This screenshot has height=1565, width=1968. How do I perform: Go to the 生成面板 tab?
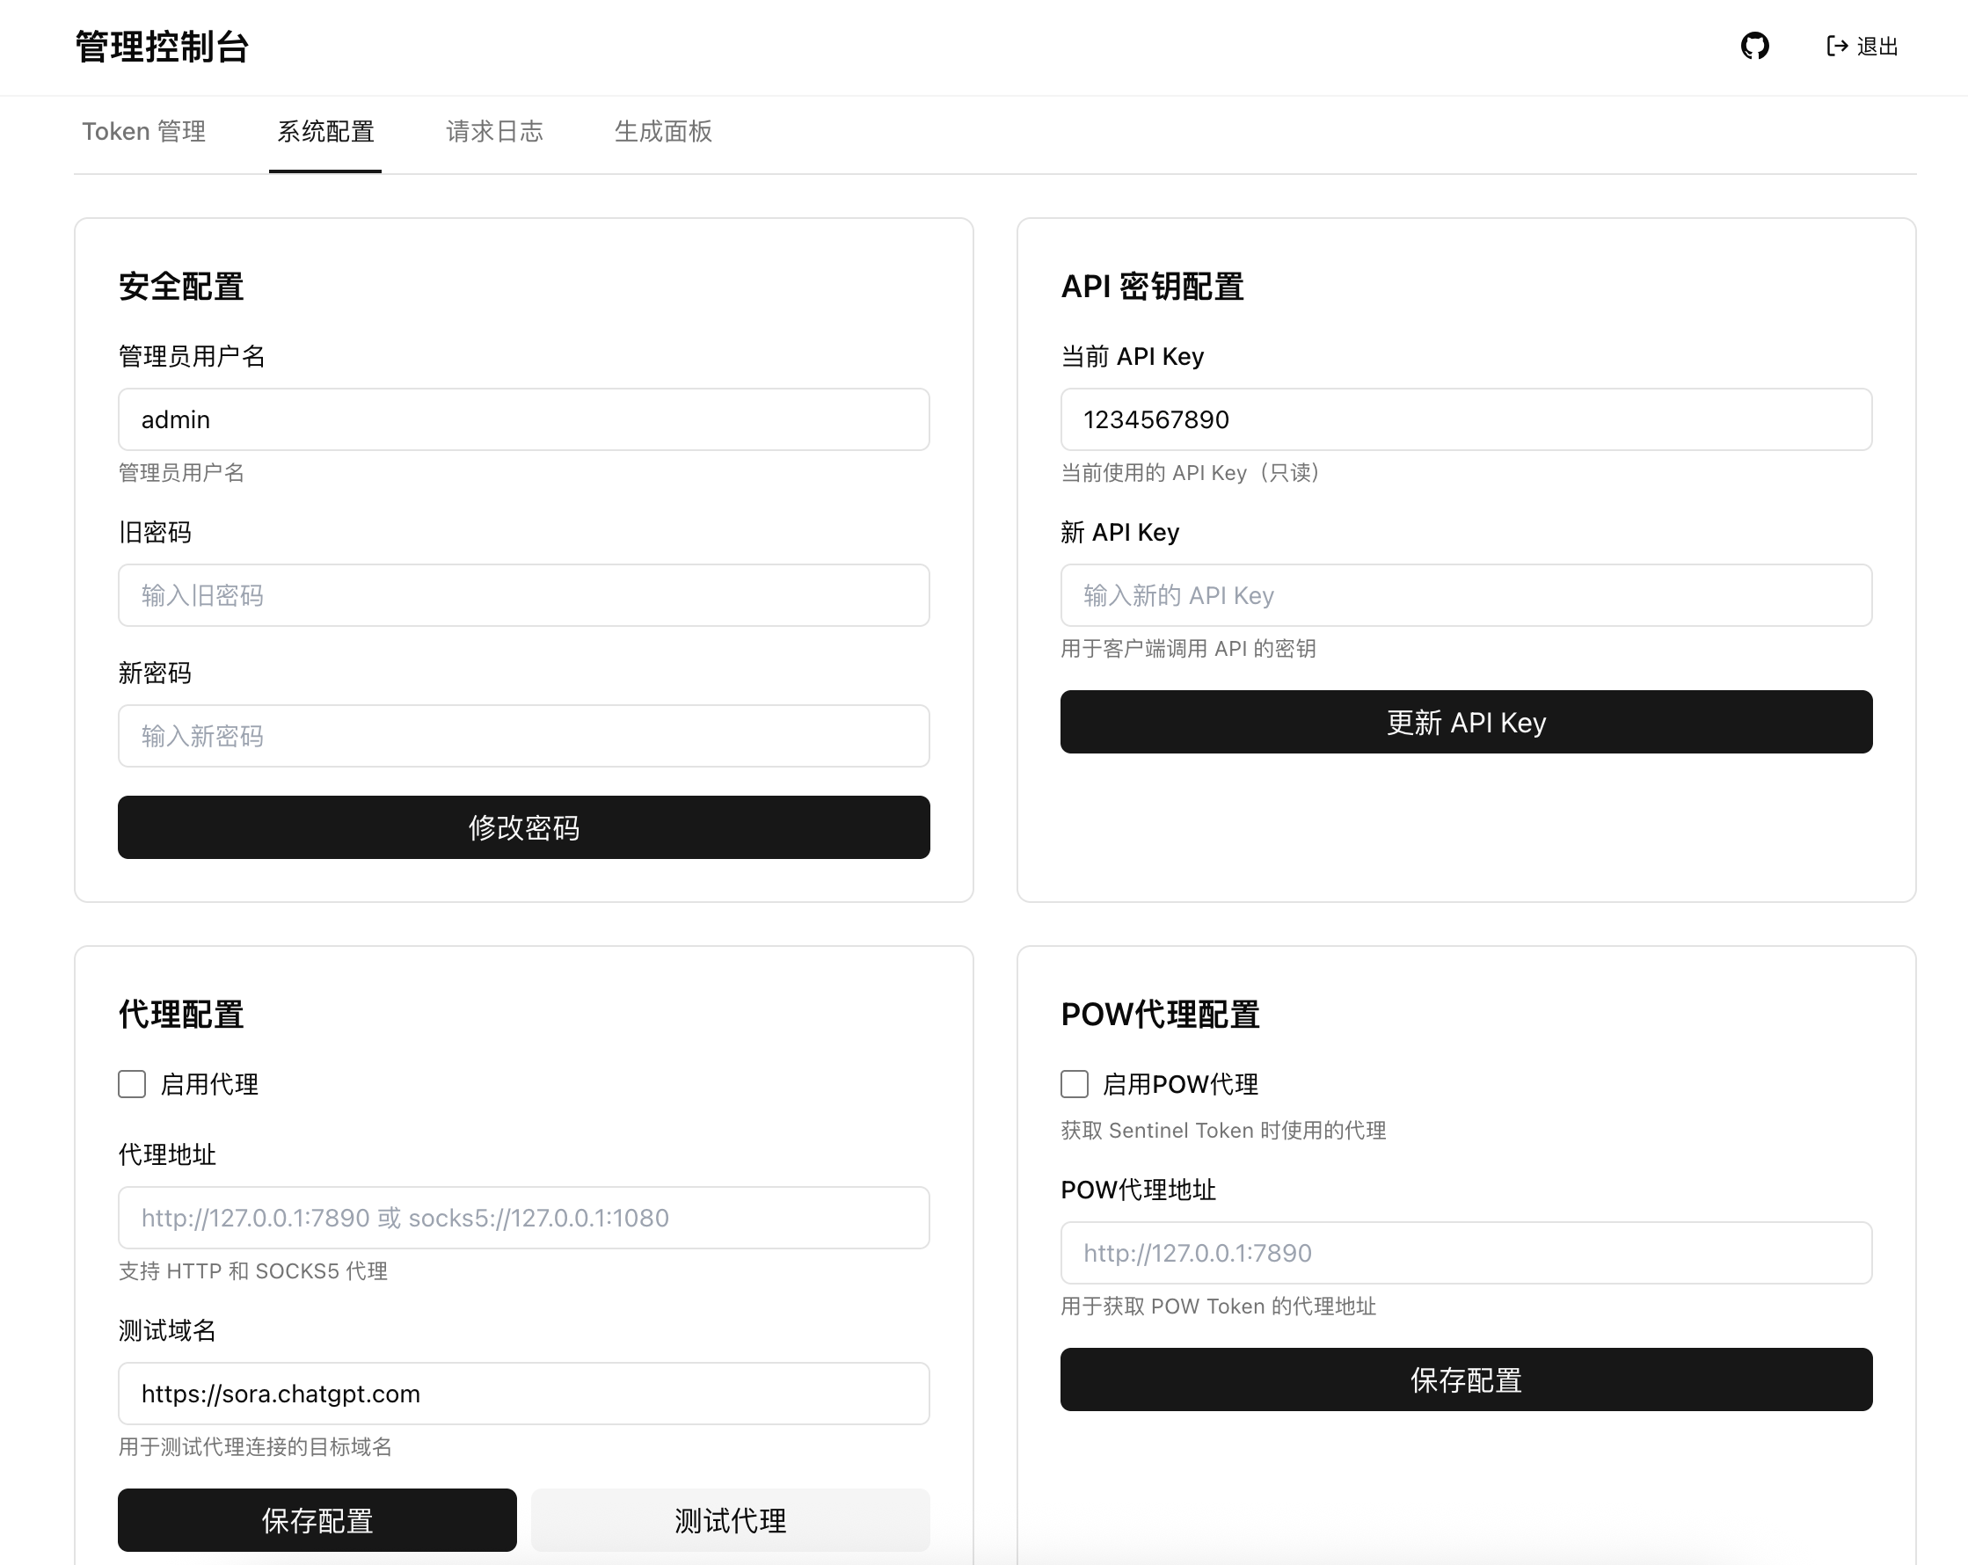point(663,131)
